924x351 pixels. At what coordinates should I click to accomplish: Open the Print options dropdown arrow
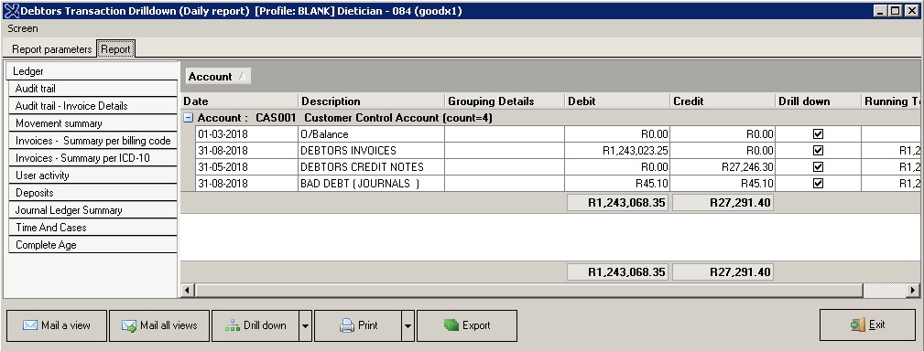(408, 325)
